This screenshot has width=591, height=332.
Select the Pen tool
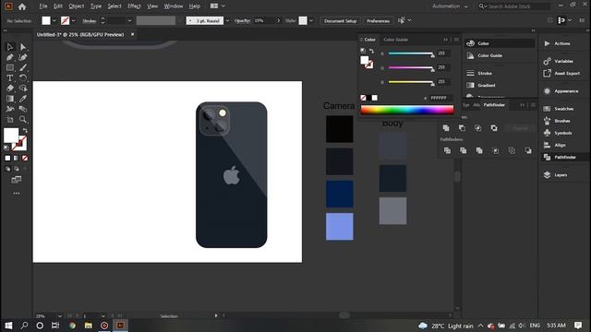pos(10,57)
